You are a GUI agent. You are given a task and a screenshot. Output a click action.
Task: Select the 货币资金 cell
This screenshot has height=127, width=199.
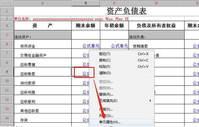[x=28, y=47]
